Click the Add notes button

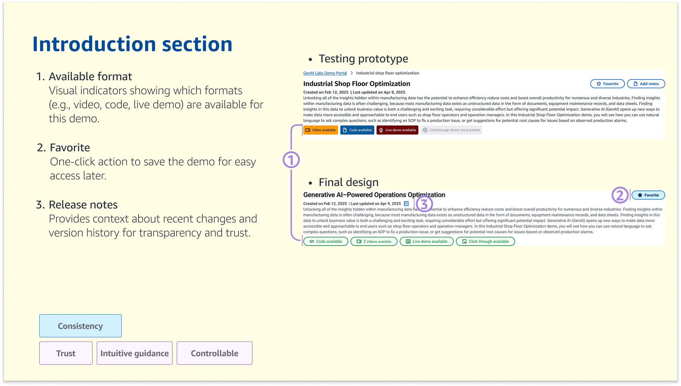646,84
